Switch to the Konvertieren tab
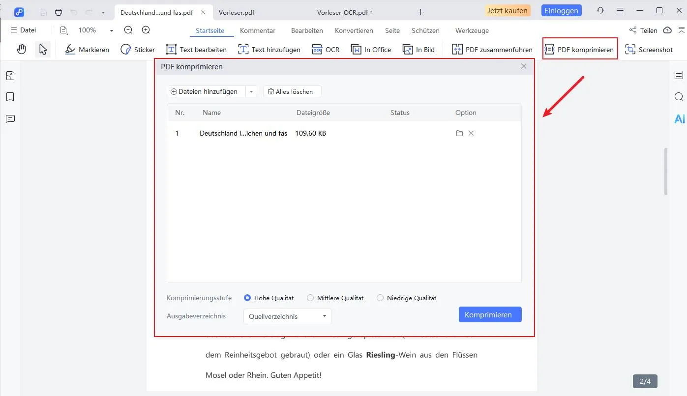 pyautogui.click(x=354, y=30)
